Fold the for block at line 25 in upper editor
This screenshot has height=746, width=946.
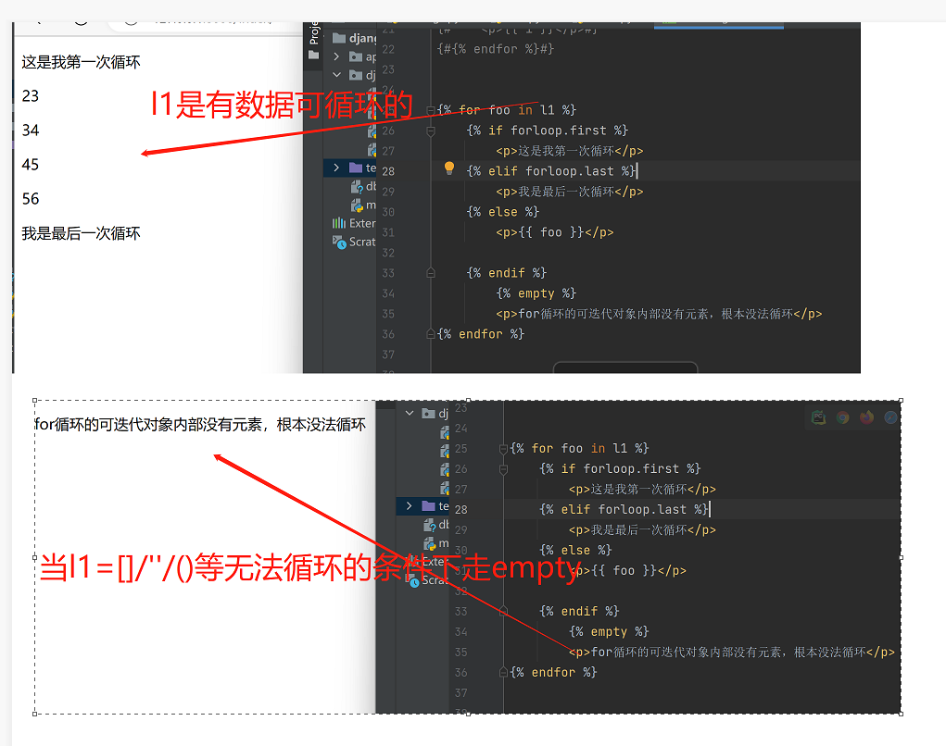431,110
